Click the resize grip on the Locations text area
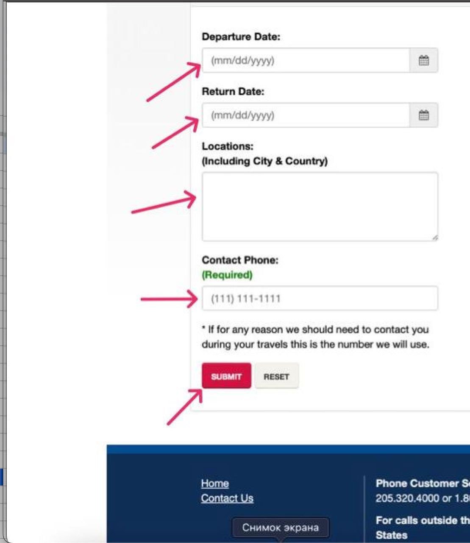The height and width of the screenshot is (543, 470). coord(434,238)
